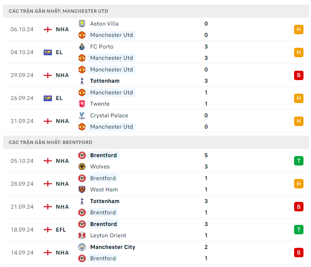This screenshot has height=267, width=311.
Task: Click the Twente club crest
Action: point(82,104)
